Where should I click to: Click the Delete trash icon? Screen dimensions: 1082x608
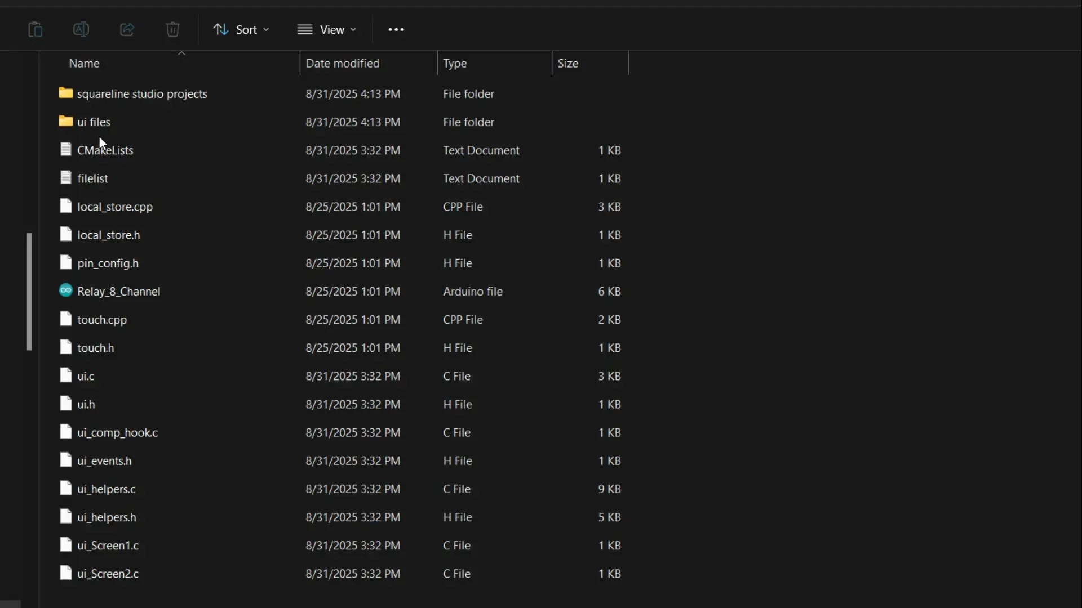pos(172,29)
